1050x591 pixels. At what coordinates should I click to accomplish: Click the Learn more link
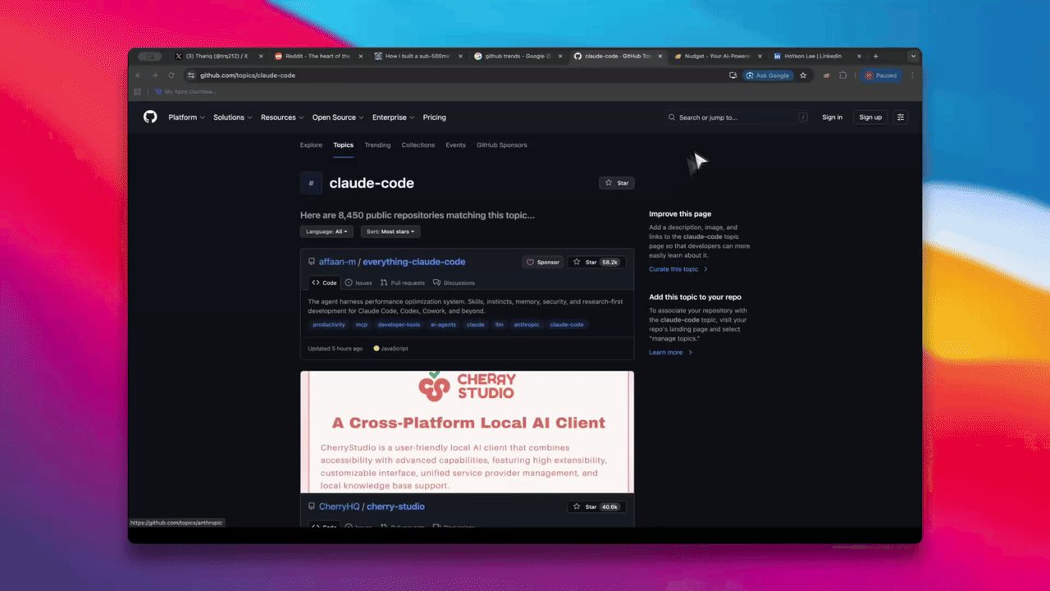[670, 352]
